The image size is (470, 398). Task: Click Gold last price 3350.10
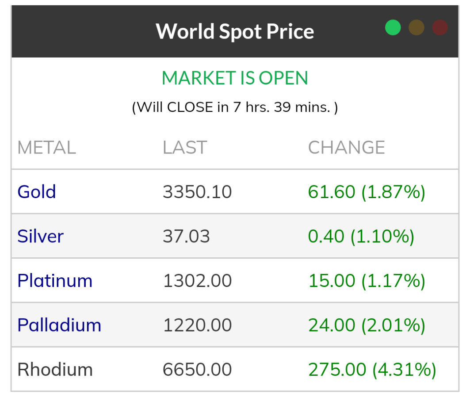(x=197, y=192)
